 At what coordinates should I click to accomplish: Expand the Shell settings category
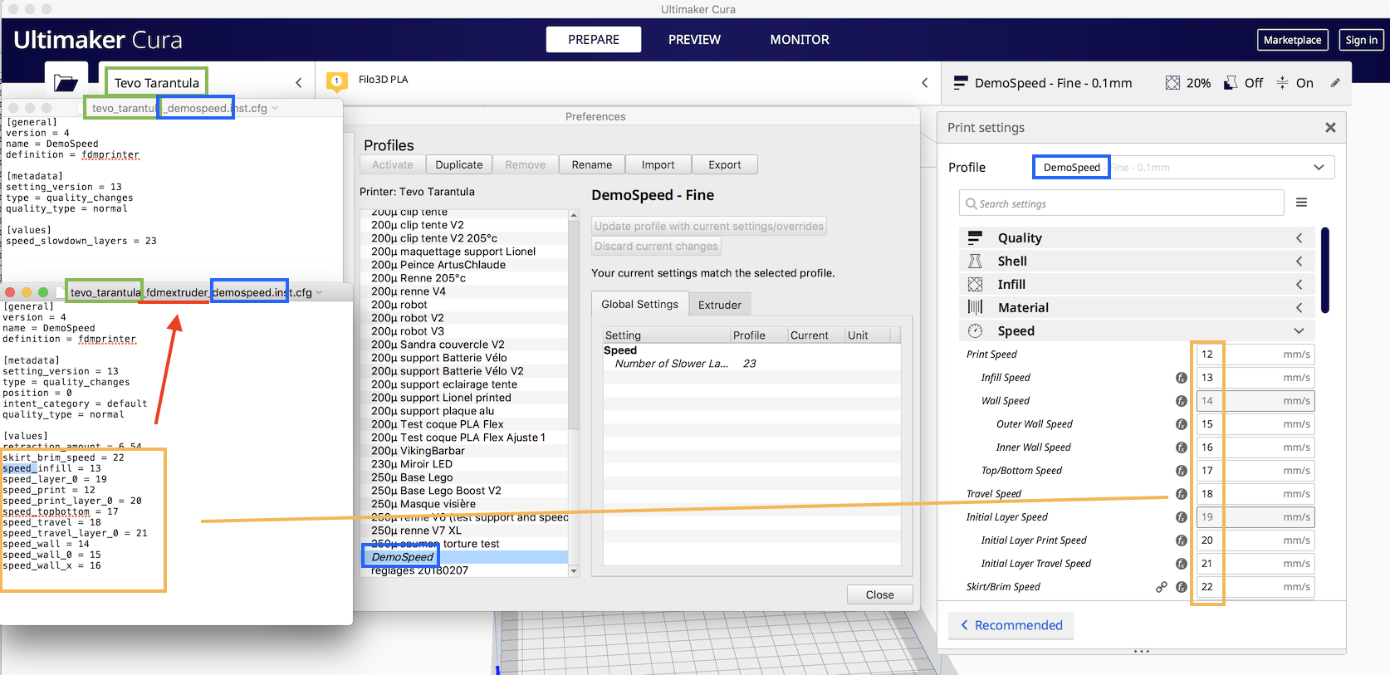tap(1299, 262)
